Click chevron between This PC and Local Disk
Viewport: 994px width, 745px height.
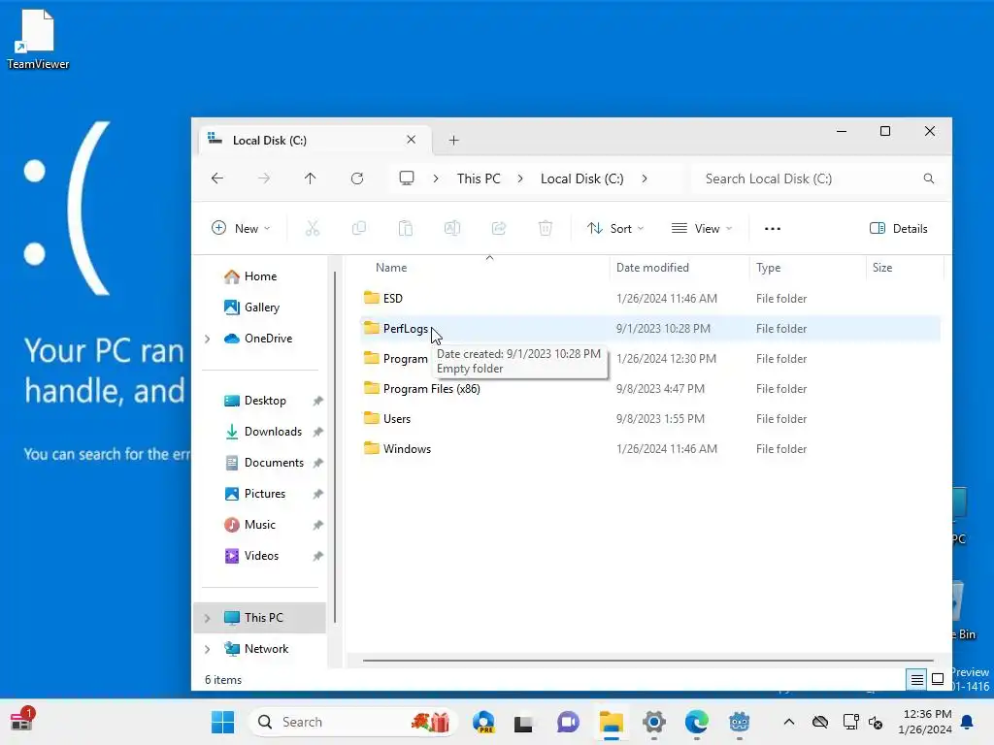[x=520, y=178]
